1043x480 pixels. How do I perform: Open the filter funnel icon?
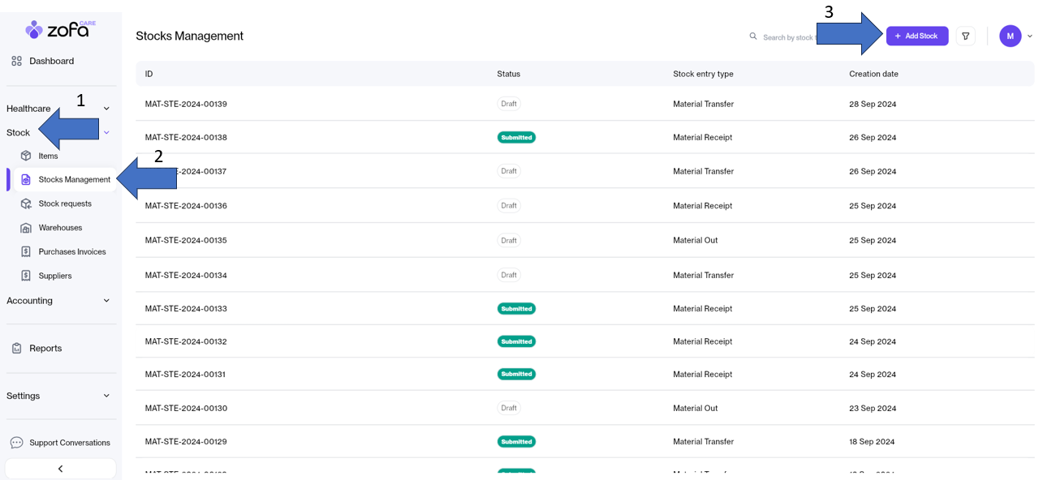966,36
